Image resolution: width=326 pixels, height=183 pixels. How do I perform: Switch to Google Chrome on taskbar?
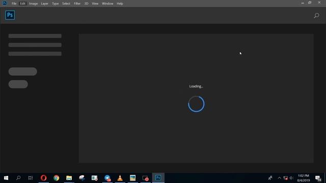tap(57, 178)
